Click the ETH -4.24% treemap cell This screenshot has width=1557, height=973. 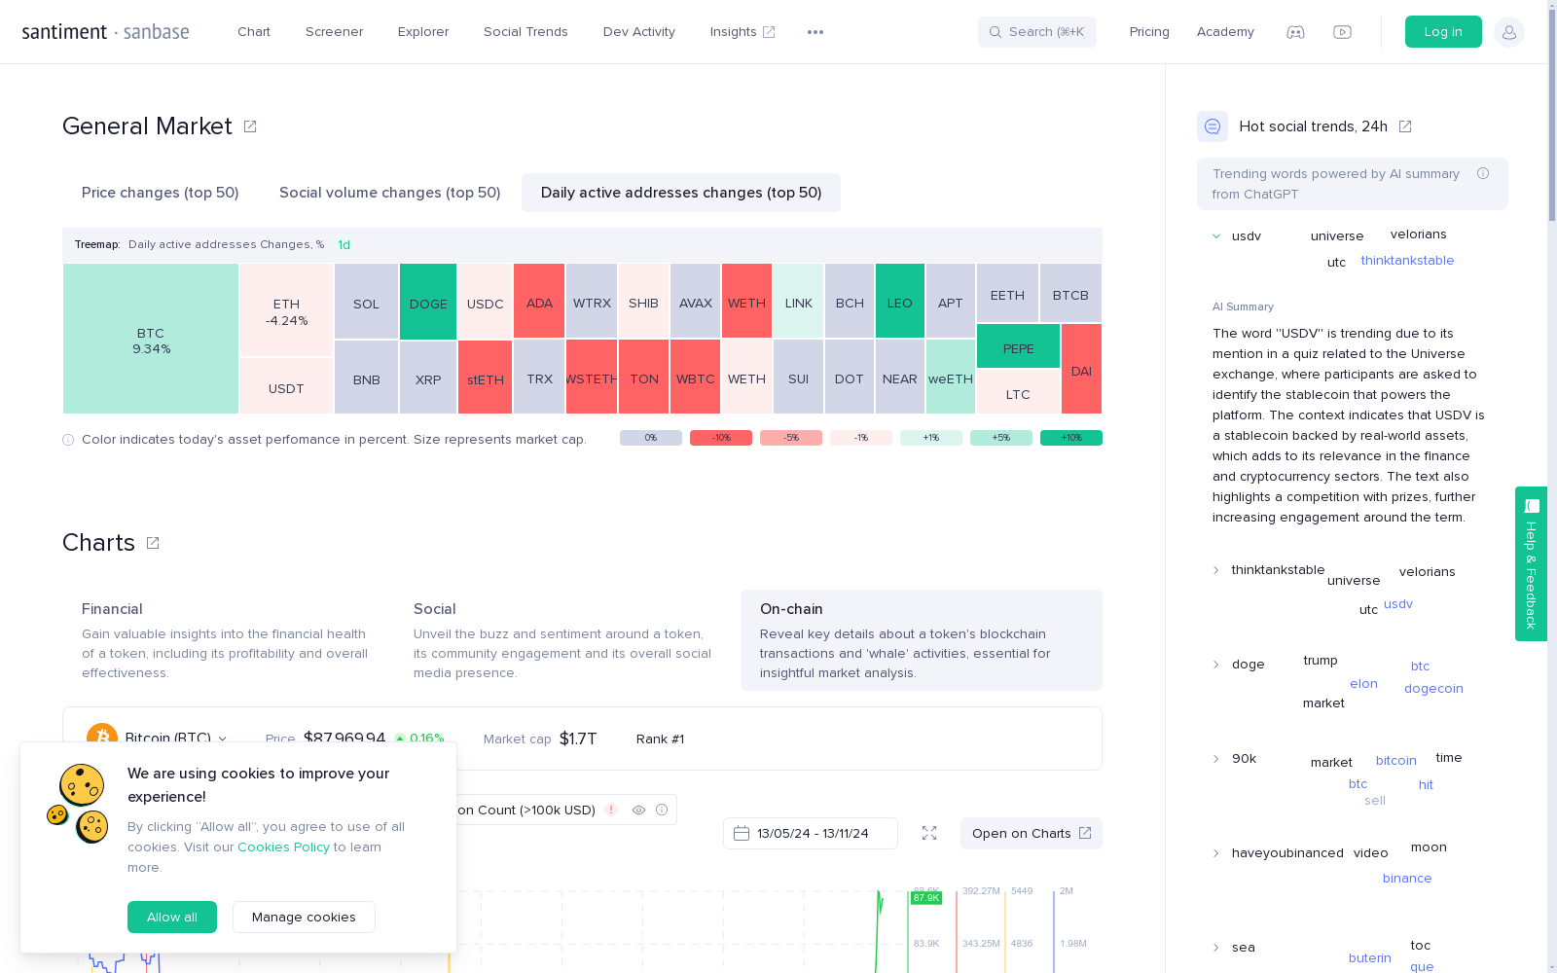(x=287, y=310)
